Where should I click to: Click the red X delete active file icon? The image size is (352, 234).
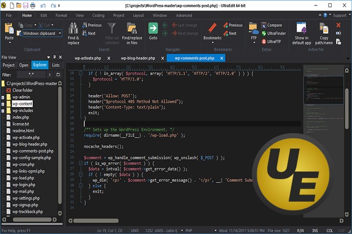[x=338, y=25]
